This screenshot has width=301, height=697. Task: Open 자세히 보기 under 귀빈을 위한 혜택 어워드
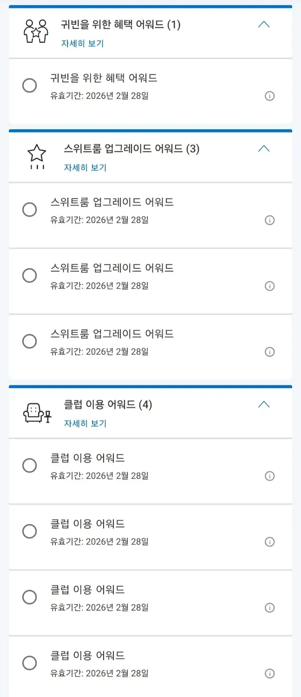coord(83,44)
